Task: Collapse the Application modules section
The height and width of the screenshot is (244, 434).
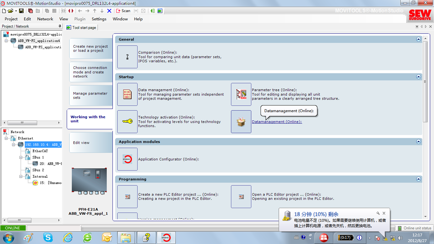Action: pos(418,142)
